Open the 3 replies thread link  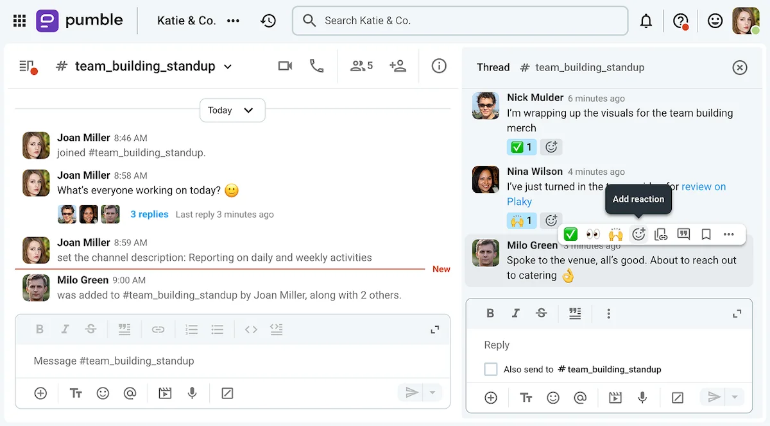(150, 215)
